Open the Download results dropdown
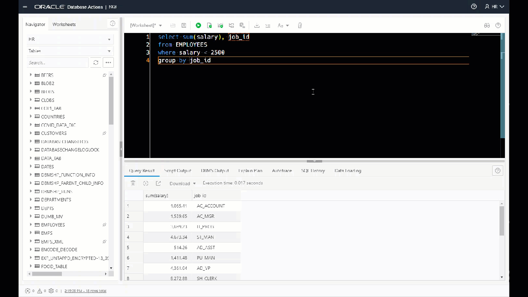The image size is (528, 297). [182, 184]
